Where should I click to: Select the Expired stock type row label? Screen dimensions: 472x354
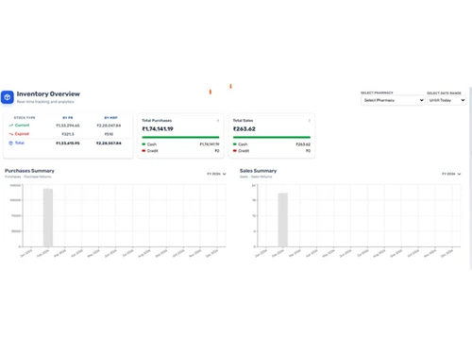(x=22, y=134)
